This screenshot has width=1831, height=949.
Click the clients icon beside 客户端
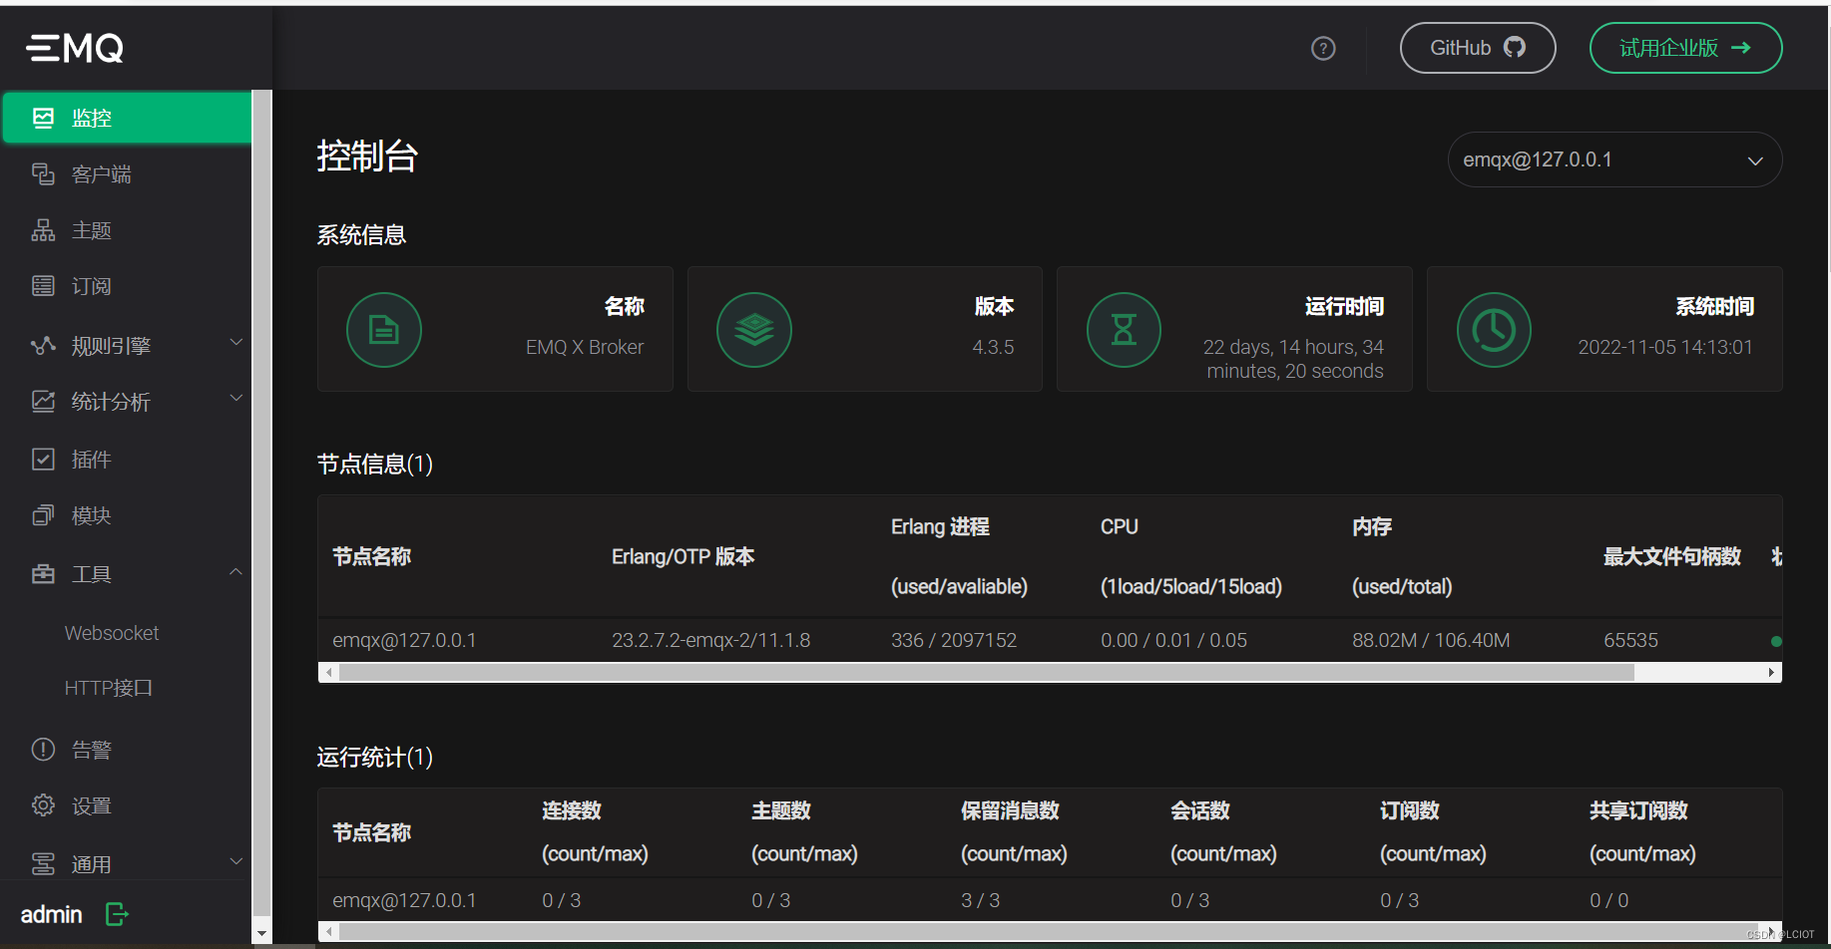[x=43, y=174]
